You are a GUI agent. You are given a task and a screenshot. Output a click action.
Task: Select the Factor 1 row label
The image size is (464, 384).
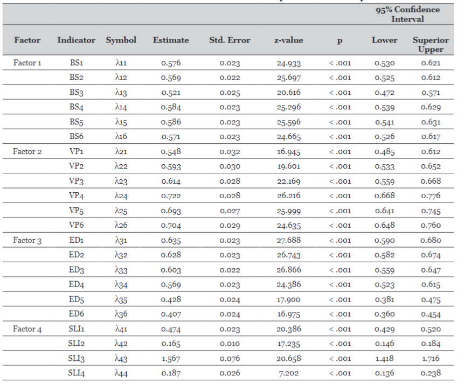click(27, 62)
